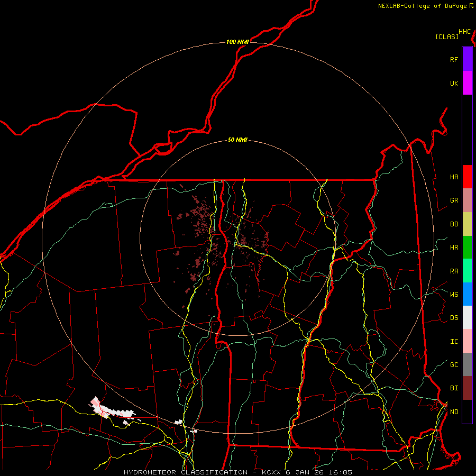Viewport: 476px width, 476px height.
Task: Click the UK magenta legend swatch
Action: (x=467, y=83)
